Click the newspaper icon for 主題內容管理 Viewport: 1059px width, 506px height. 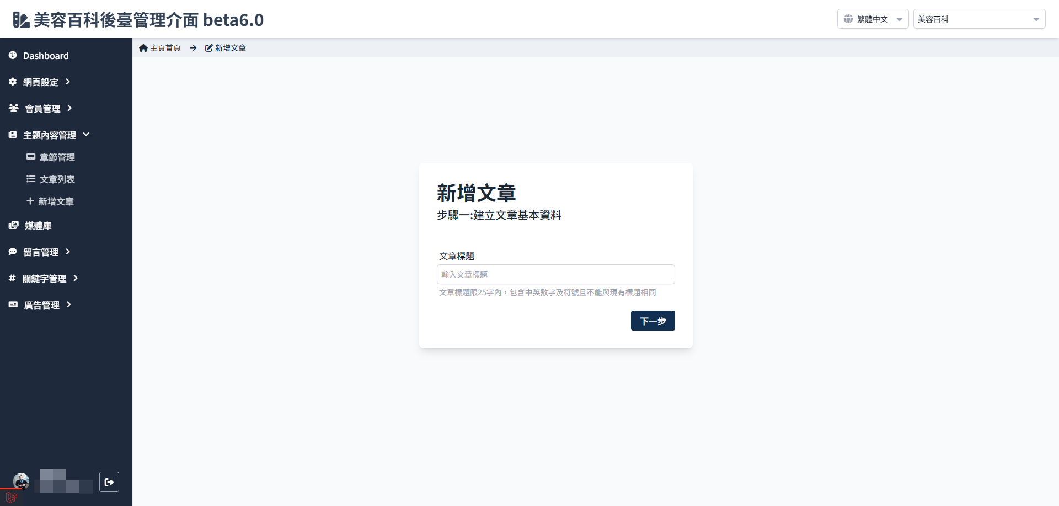click(x=13, y=135)
